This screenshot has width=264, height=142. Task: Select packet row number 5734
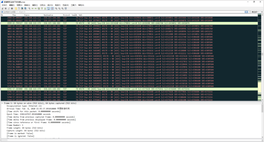pyautogui.click(x=129, y=86)
